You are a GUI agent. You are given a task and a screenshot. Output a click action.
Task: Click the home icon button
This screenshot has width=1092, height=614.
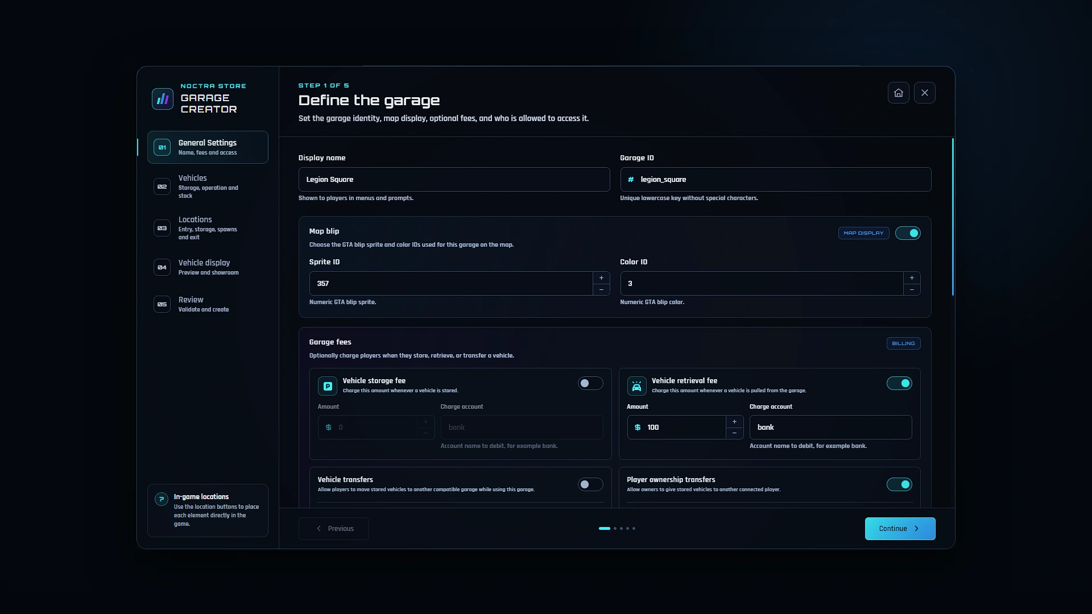click(x=898, y=93)
